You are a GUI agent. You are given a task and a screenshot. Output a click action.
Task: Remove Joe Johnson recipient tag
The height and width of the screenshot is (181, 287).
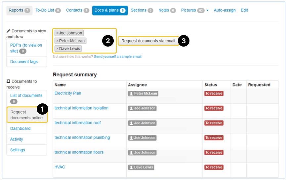pos(57,33)
